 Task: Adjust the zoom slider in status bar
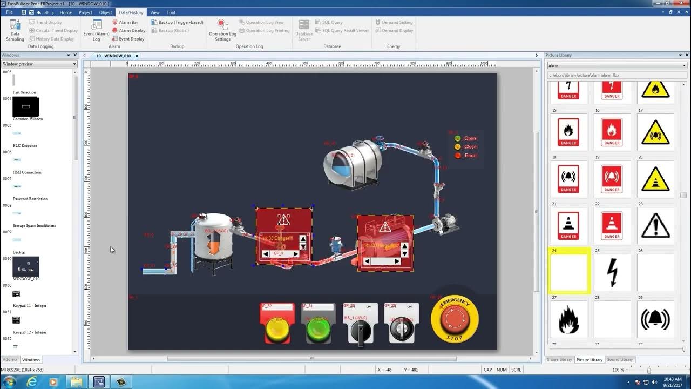click(x=649, y=370)
